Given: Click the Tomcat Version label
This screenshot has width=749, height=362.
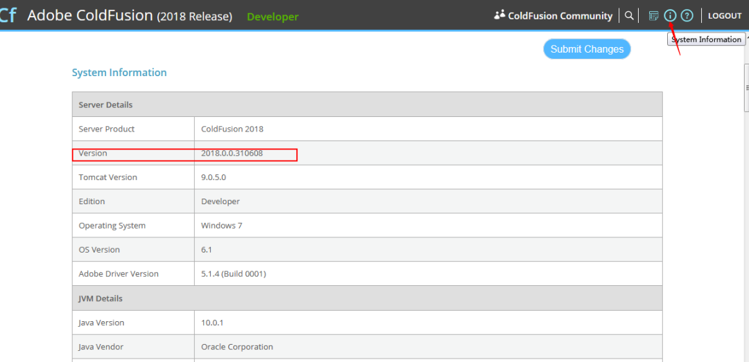Looking at the screenshot, I should point(108,177).
